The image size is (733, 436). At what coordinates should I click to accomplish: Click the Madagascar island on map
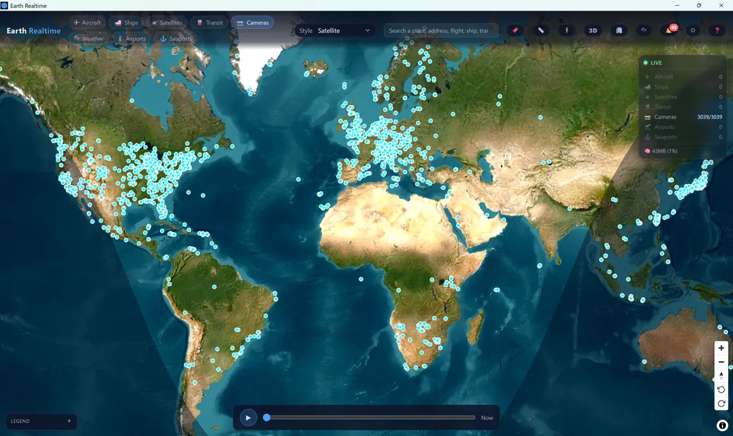pos(476,326)
